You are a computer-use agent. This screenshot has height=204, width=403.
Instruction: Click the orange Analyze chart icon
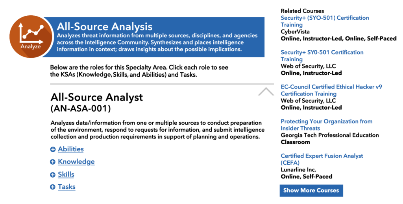tap(31, 35)
